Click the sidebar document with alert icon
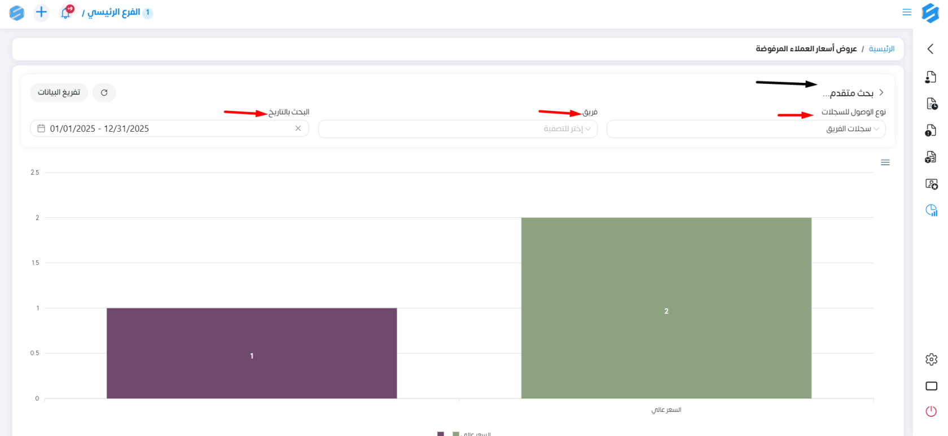The height and width of the screenshot is (436, 948). (931, 131)
